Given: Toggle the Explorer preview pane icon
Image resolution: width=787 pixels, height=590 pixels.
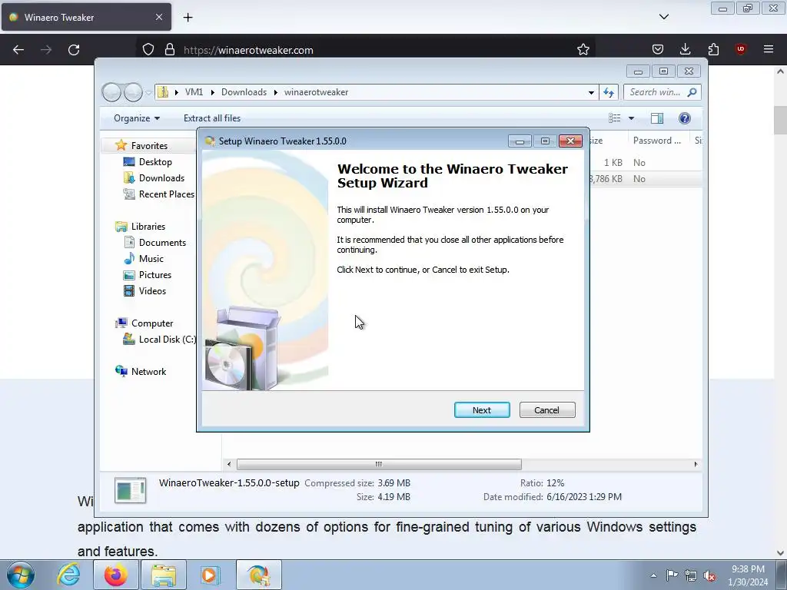Looking at the screenshot, I should 657,118.
